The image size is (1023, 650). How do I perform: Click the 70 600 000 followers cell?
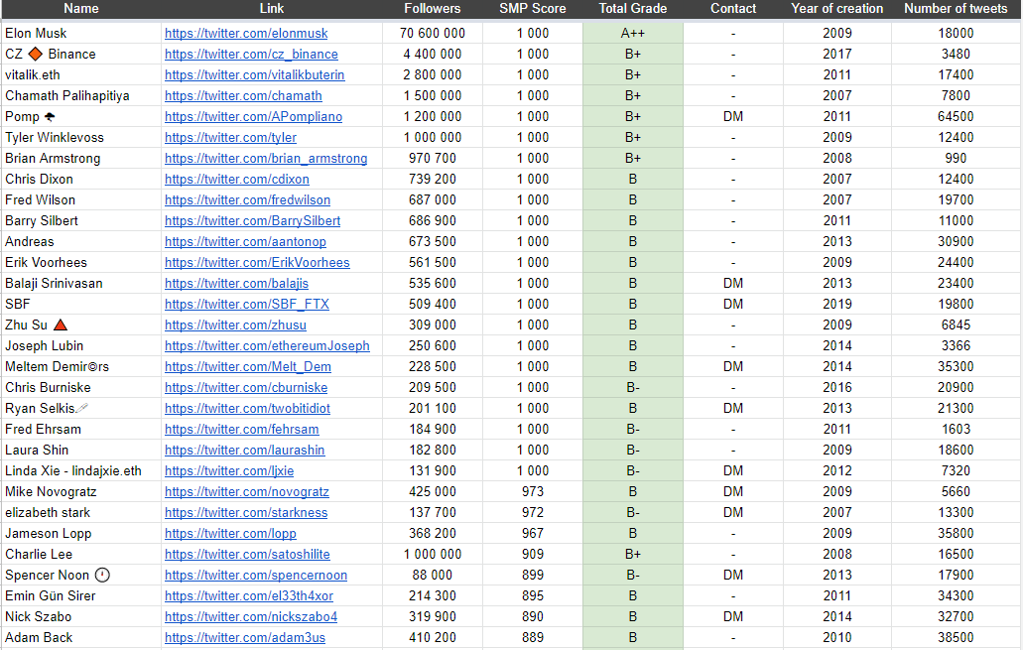point(432,34)
